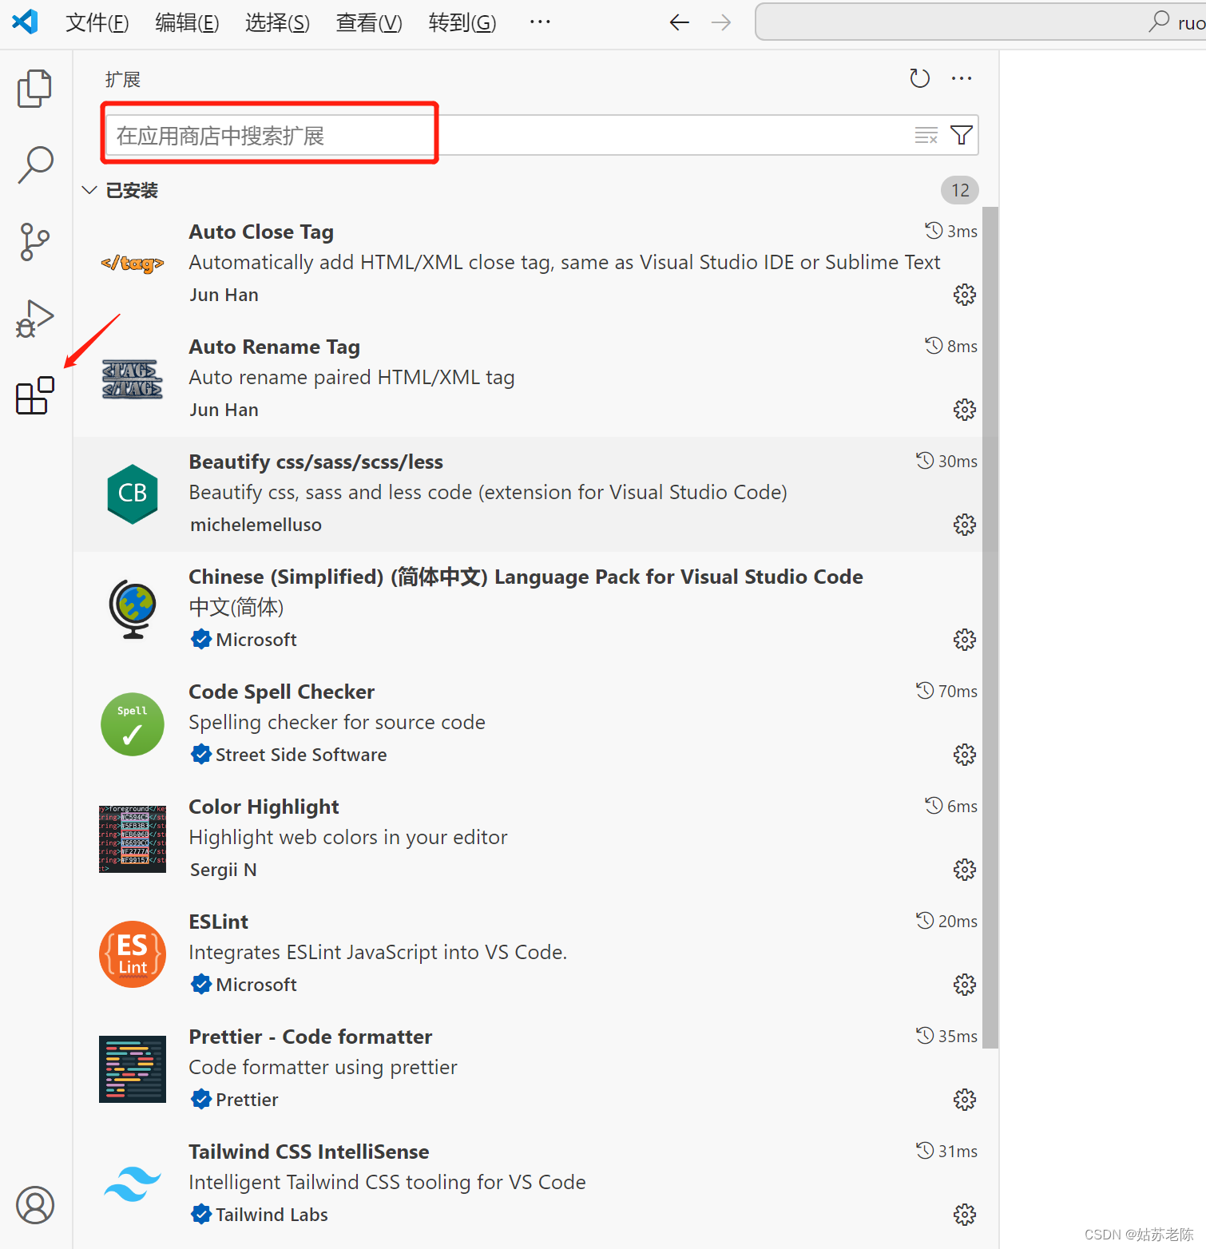This screenshot has height=1249, width=1206.
Task: Click the Color Highlight extension icon
Action: (x=133, y=839)
